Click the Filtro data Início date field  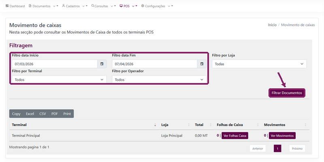pos(55,64)
